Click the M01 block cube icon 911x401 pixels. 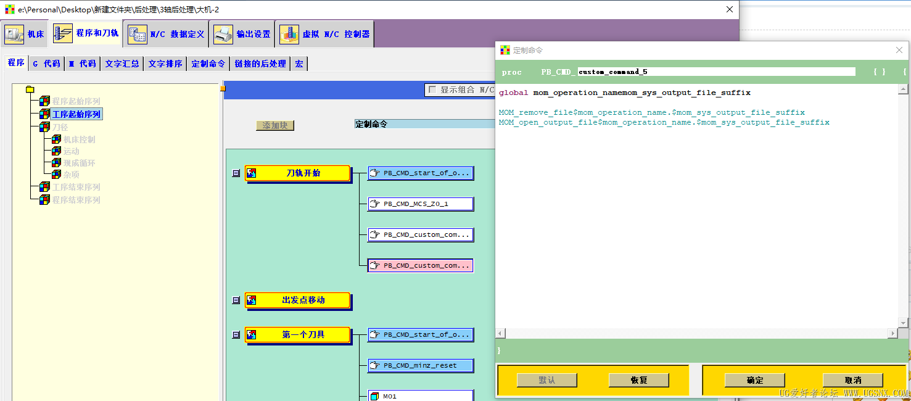click(x=374, y=396)
